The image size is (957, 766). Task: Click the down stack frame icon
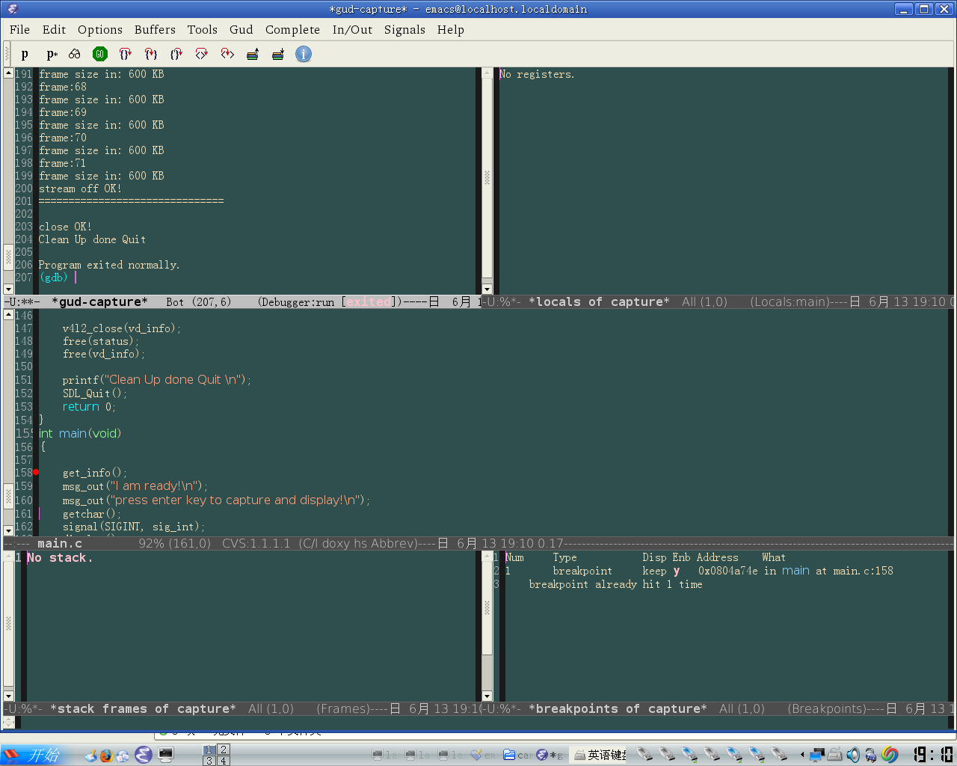click(278, 54)
